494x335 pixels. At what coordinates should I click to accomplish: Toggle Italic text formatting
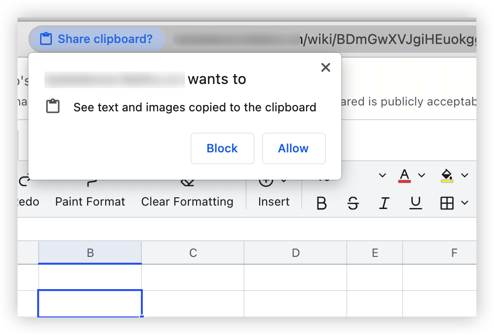point(384,203)
